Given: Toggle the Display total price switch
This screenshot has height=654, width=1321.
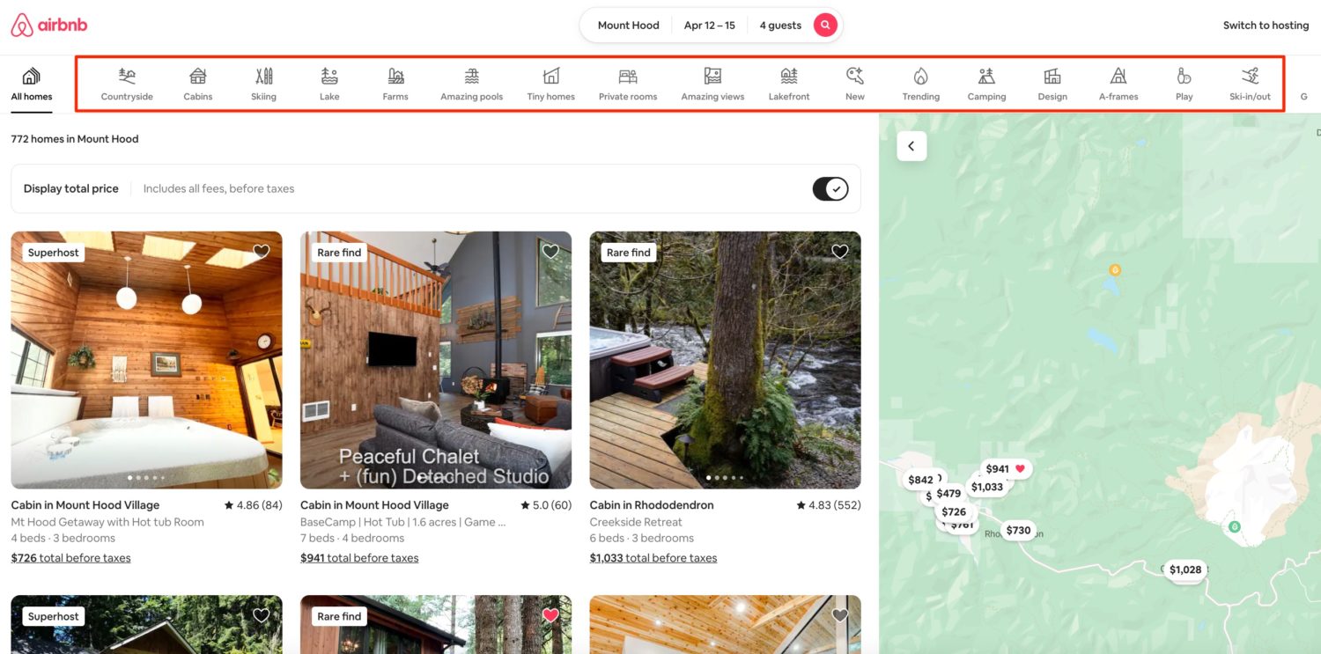Looking at the screenshot, I should 830,188.
